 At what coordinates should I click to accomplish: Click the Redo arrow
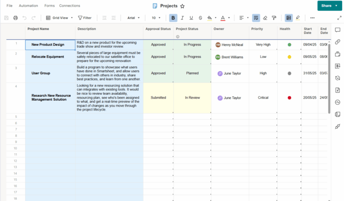click(33, 18)
